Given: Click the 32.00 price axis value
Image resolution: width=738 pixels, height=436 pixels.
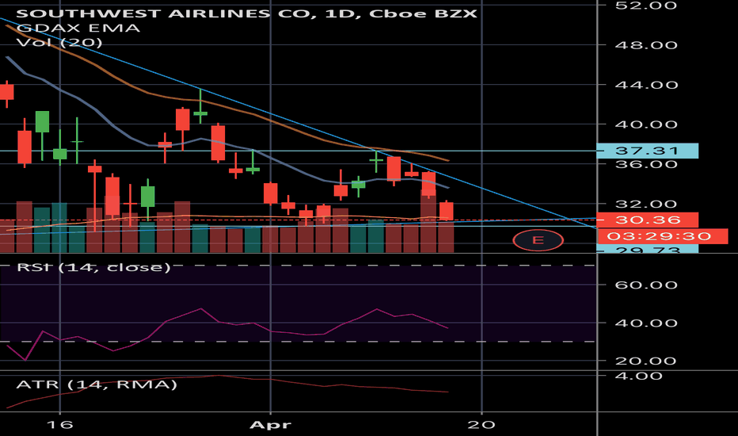Looking at the screenshot, I should (x=646, y=204).
